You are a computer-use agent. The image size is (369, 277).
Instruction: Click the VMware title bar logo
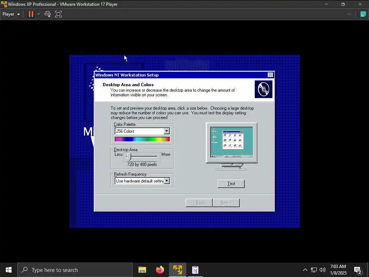(4, 4)
